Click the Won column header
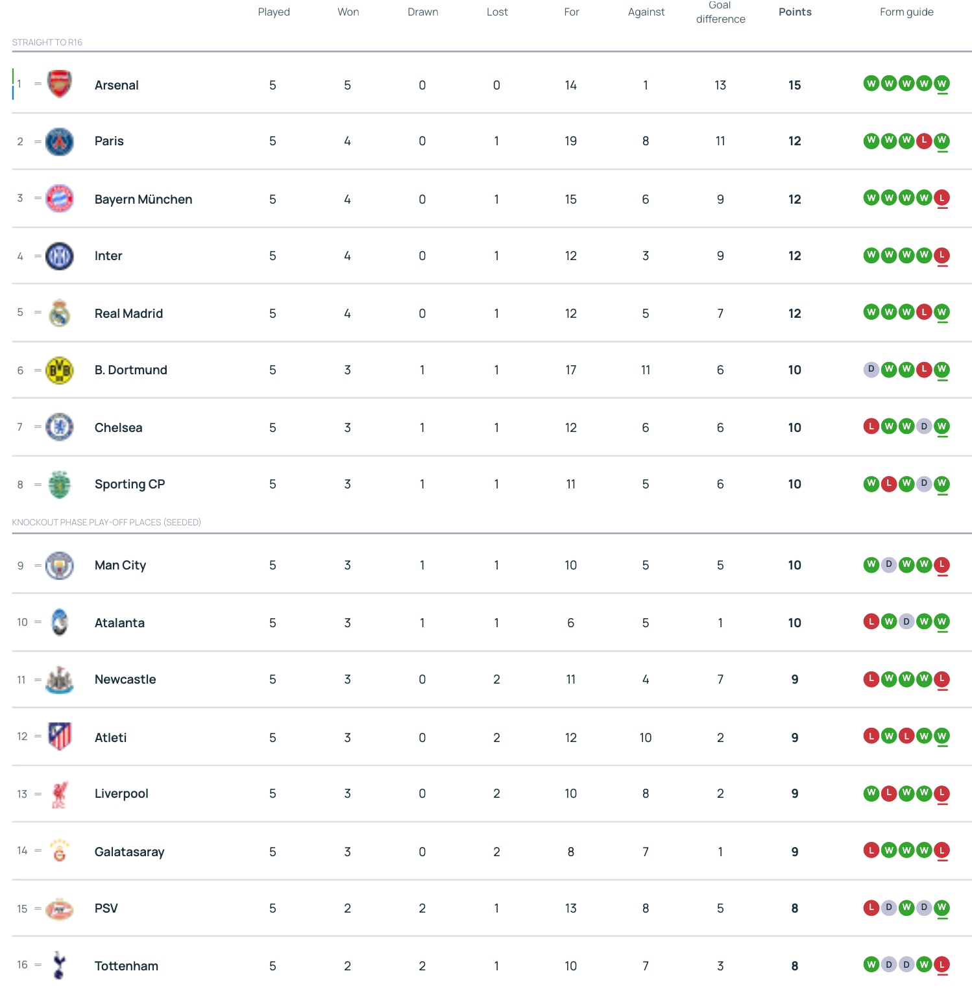Viewport: 972px width, 995px height. pos(348,12)
